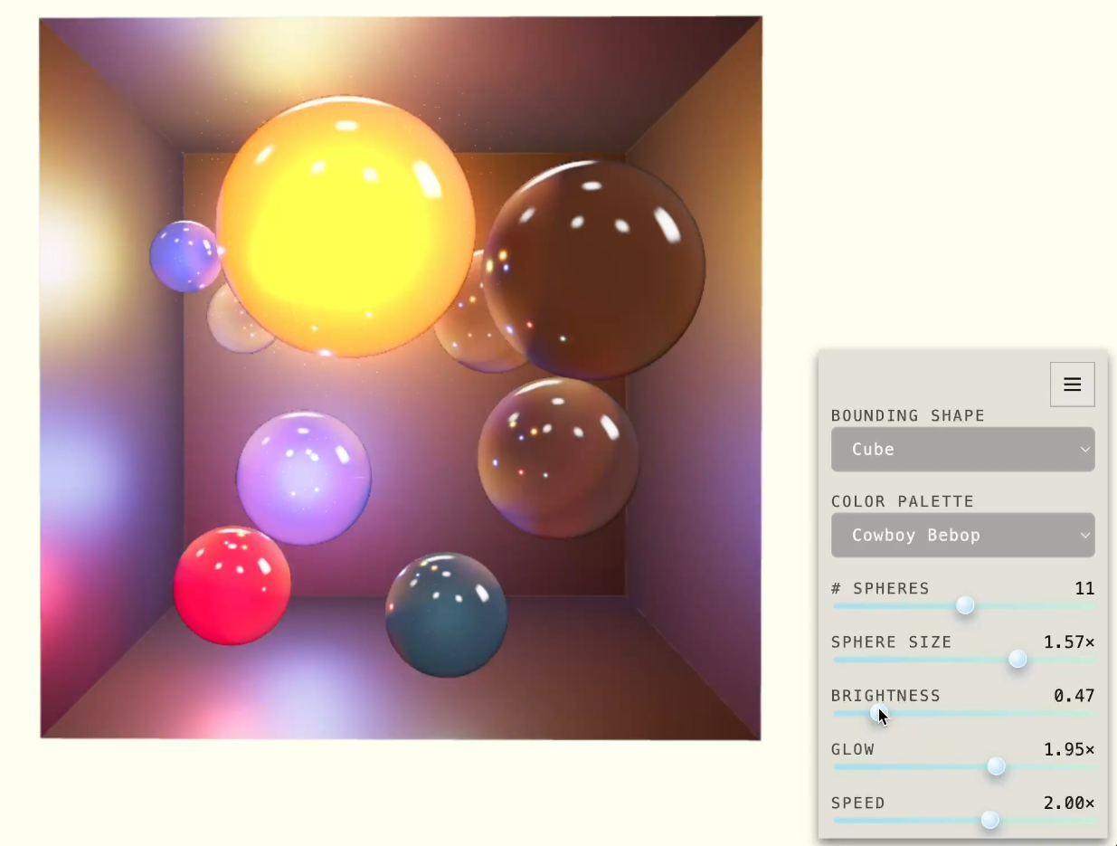Click the Sphere Size slider handle
Image resolution: width=1117 pixels, height=846 pixels.
coord(1018,660)
